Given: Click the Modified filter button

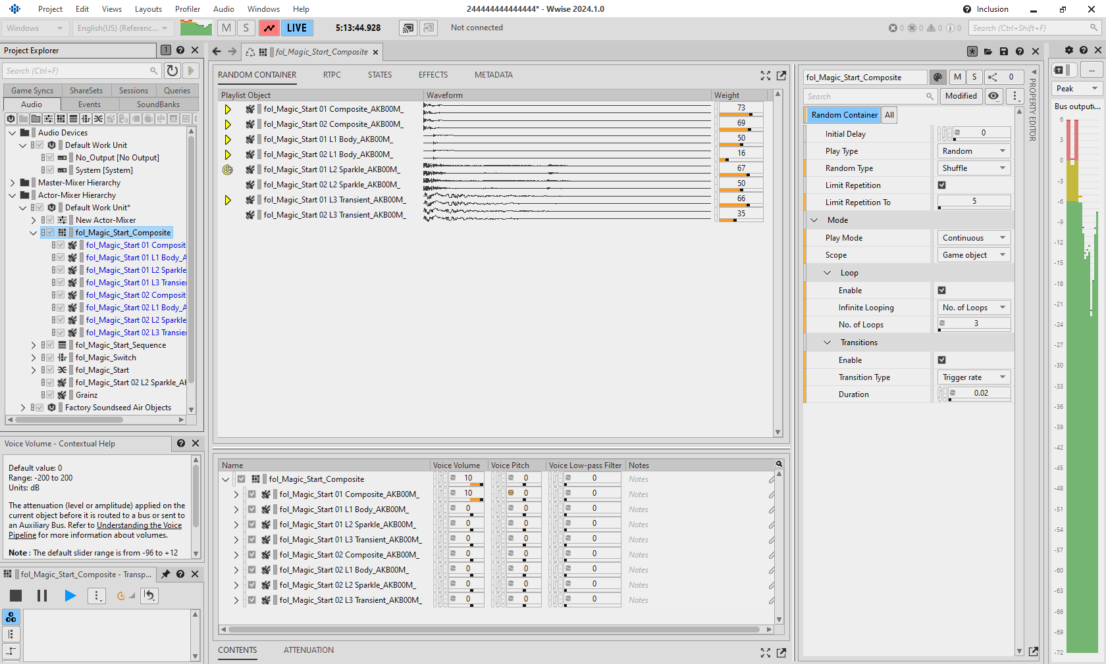Looking at the screenshot, I should pyautogui.click(x=961, y=96).
